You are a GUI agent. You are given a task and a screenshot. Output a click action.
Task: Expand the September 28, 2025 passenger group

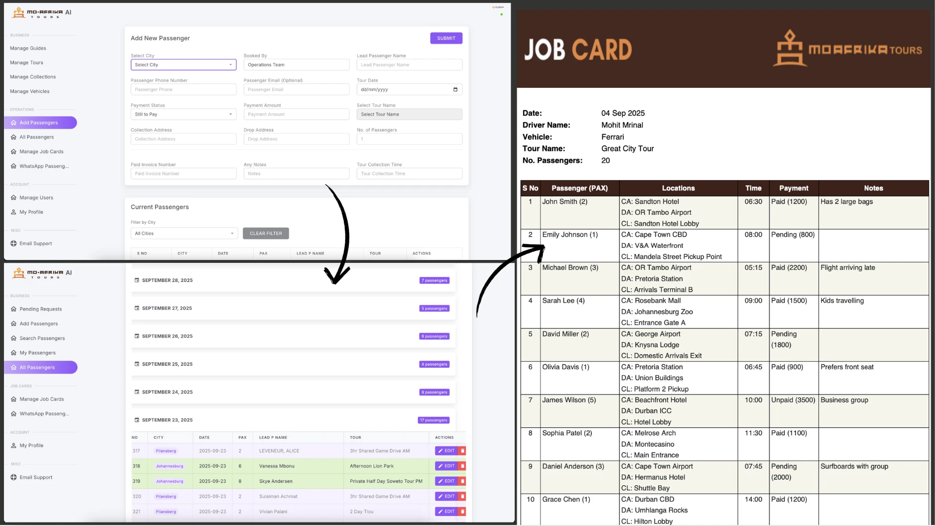(x=293, y=280)
